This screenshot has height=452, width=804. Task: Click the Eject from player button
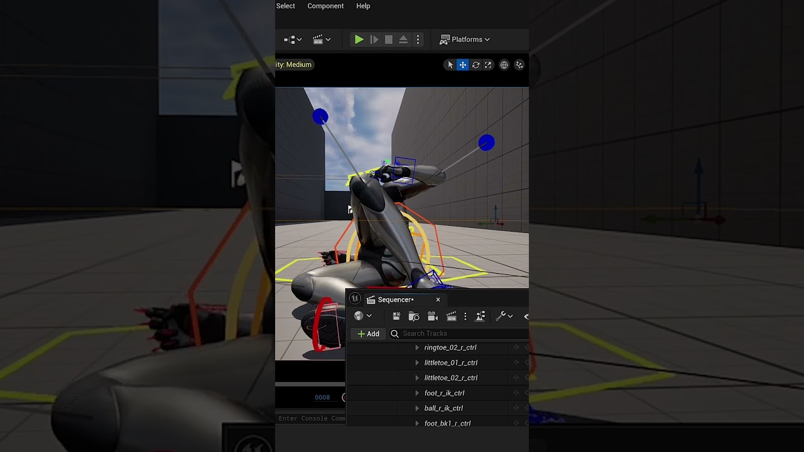[403, 40]
